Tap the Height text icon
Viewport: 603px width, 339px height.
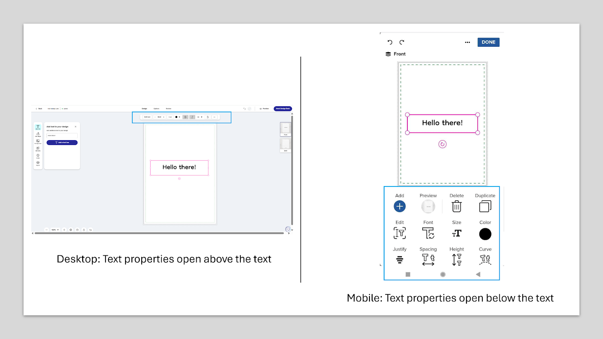point(456,260)
